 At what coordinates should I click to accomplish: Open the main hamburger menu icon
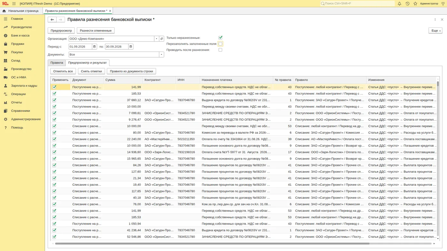[x=14, y=4]
